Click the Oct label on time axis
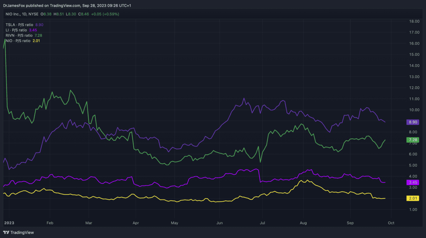Image resolution: width=426 pixels, height=238 pixels. point(391,223)
